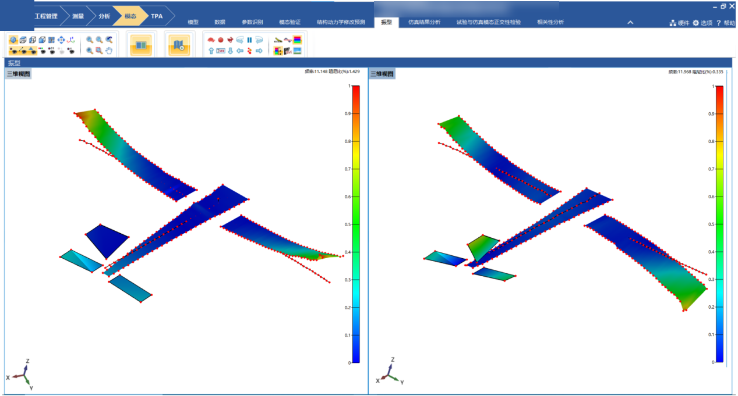Click the red scattered dots icon
This screenshot has width=738, height=396.
pos(249,51)
